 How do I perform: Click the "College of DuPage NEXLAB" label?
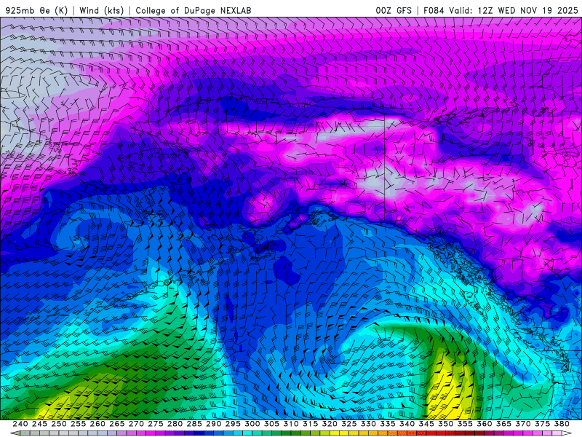tap(194, 10)
